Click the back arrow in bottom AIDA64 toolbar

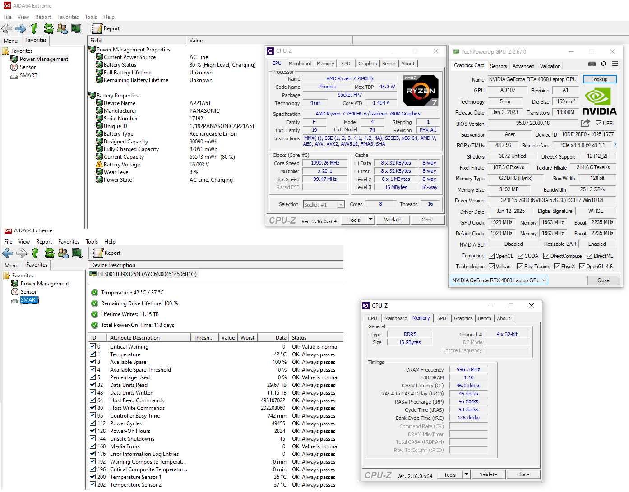8,253
